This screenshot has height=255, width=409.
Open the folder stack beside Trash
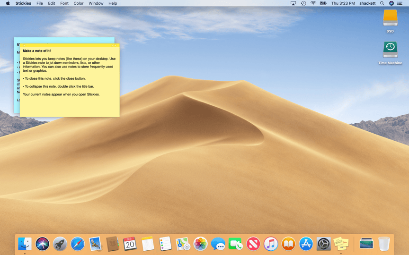366,244
